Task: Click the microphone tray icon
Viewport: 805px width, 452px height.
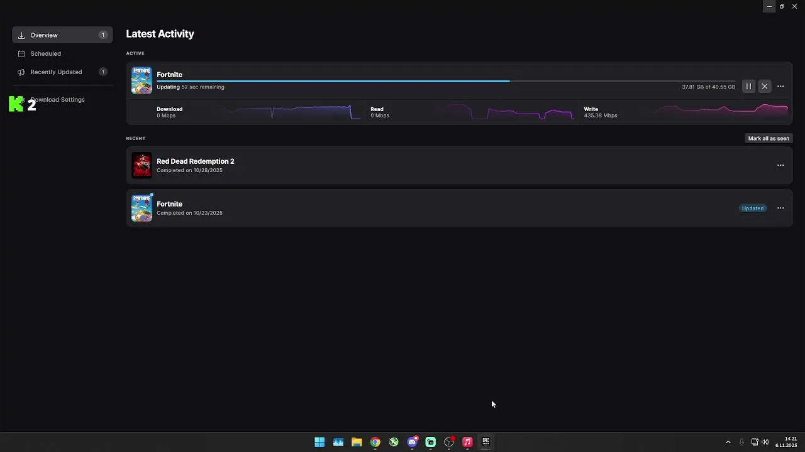Action: (x=741, y=442)
